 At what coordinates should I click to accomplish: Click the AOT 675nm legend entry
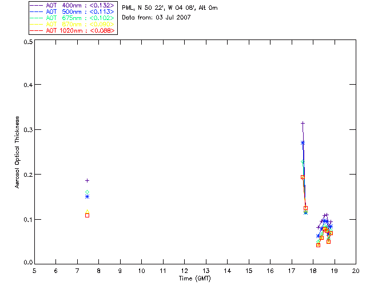tap(73, 18)
